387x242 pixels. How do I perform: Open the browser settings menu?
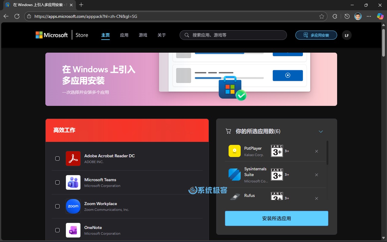(x=369, y=16)
